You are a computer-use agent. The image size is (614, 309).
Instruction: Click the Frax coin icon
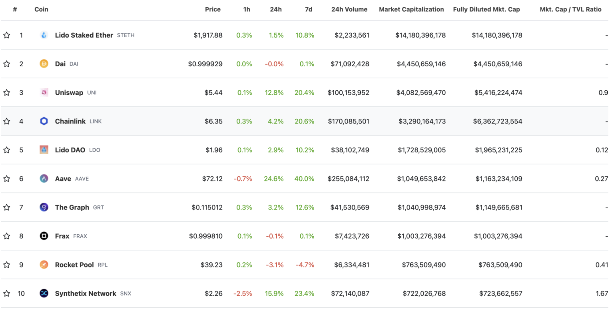click(44, 236)
